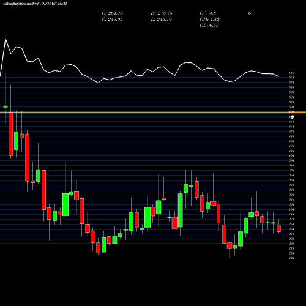Click the 572 price axis label
The image size is (306, 306).
pyautogui.click(x=291, y=73)
